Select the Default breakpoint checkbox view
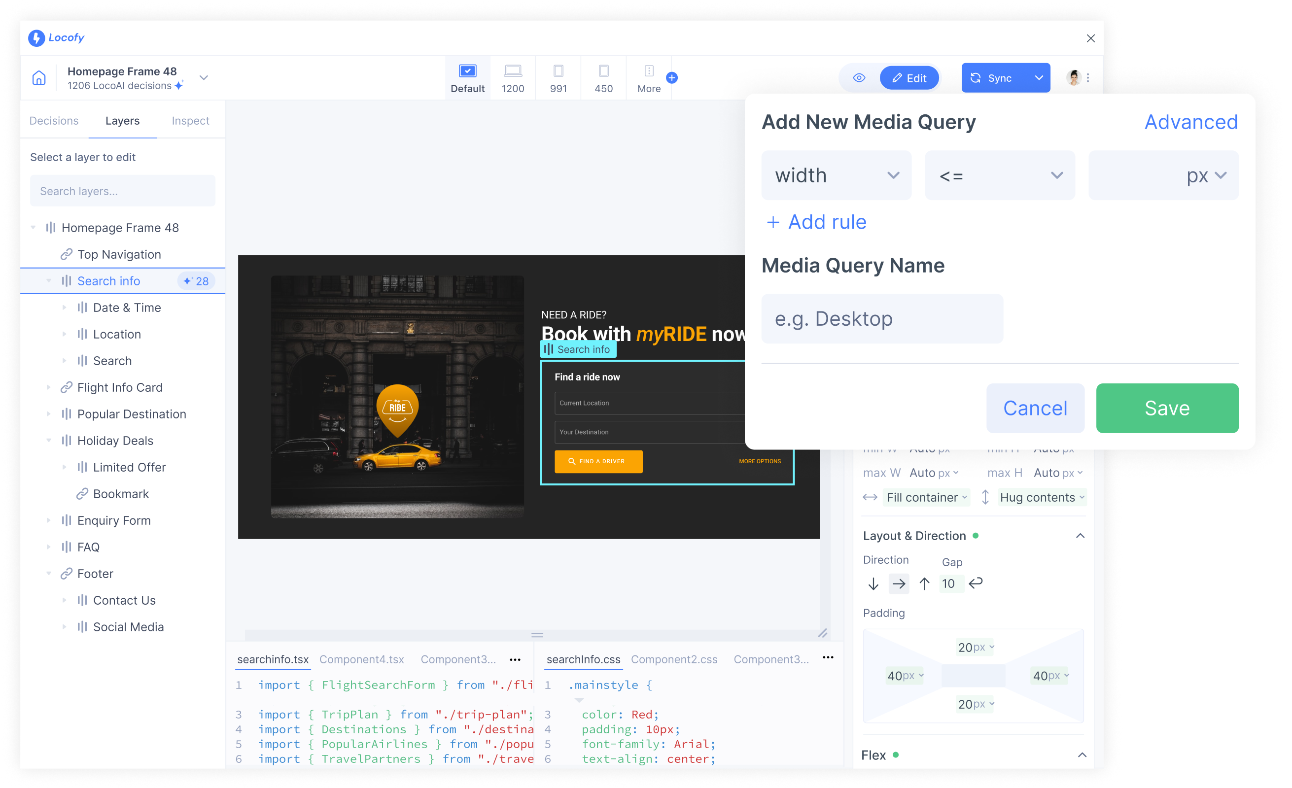Viewport: 1292px width, 788px height. click(467, 71)
